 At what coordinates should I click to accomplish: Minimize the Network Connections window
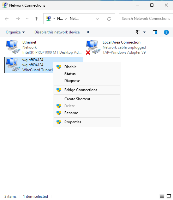(138, 5)
